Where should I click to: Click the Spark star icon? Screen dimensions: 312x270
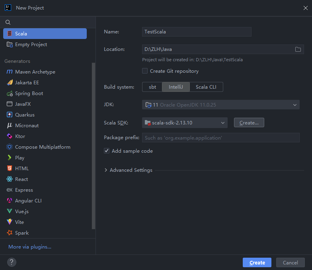(10, 233)
